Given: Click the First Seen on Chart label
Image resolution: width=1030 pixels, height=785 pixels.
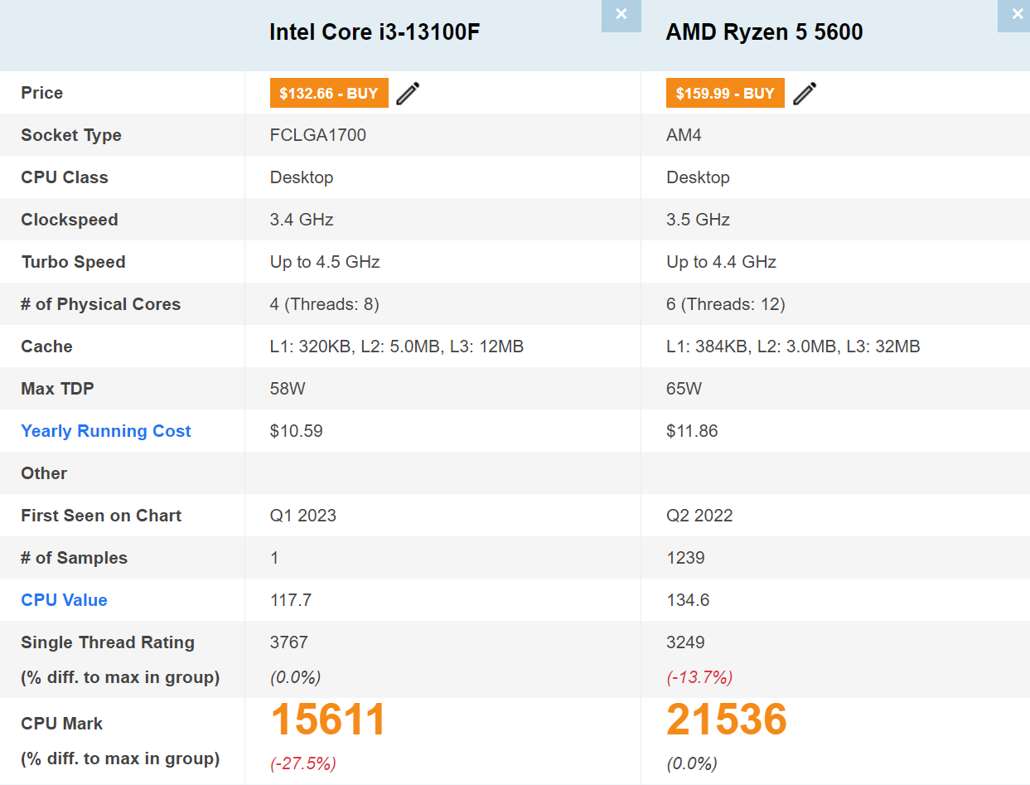Looking at the screenshot, I should [x=101, y=516].
